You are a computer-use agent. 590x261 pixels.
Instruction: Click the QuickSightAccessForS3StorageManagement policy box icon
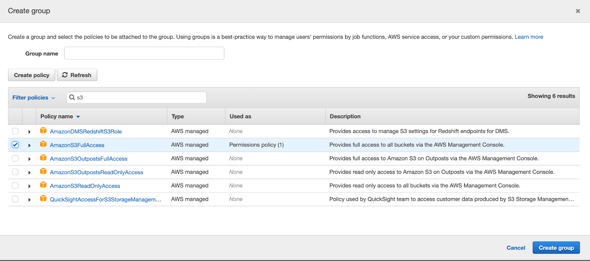pyautogui.click(x=43, y=198)
